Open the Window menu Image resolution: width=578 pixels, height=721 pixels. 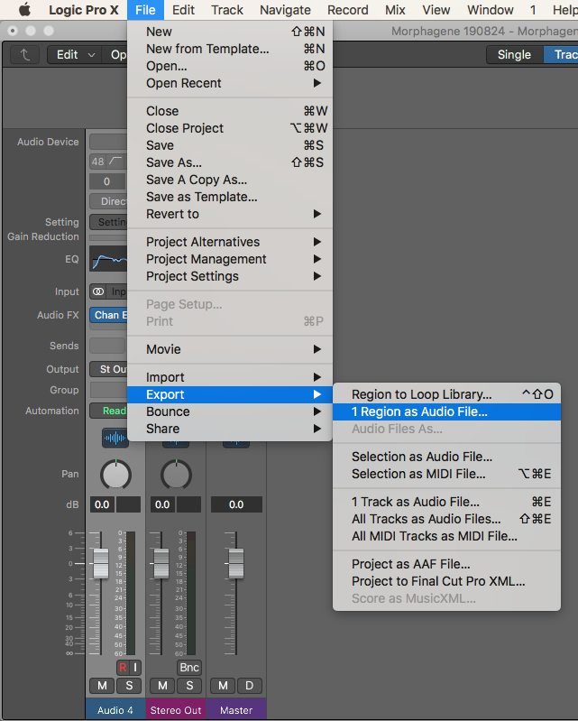[x=491, y=10]
